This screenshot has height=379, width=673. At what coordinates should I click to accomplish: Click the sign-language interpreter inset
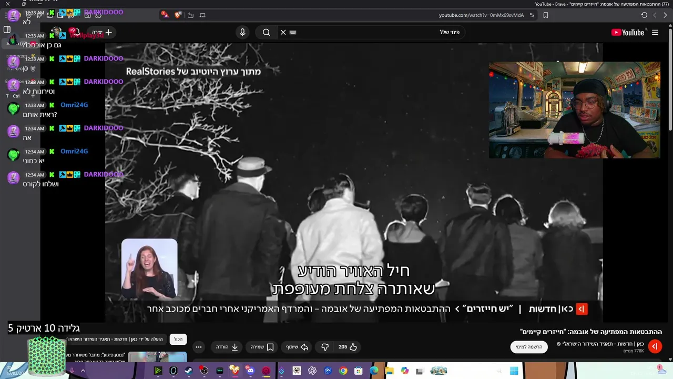coord(149,268)
